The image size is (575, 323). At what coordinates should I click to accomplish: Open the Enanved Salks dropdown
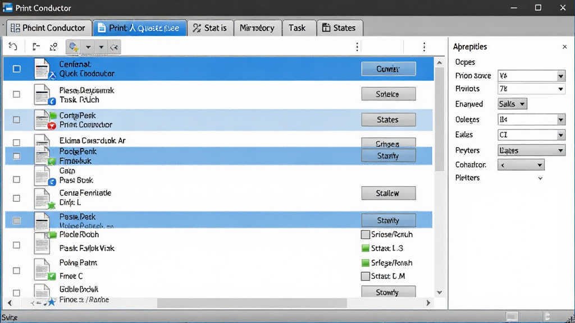[512, 104]
